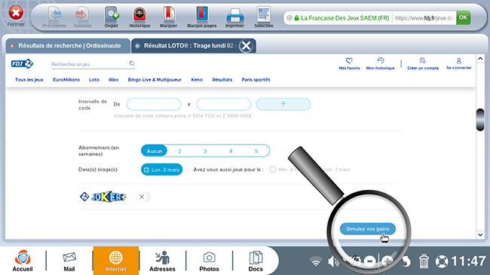Viewport: 490px width, 275px height.
Task: Open Docs from the bottom bar
Action: [256, 261]
